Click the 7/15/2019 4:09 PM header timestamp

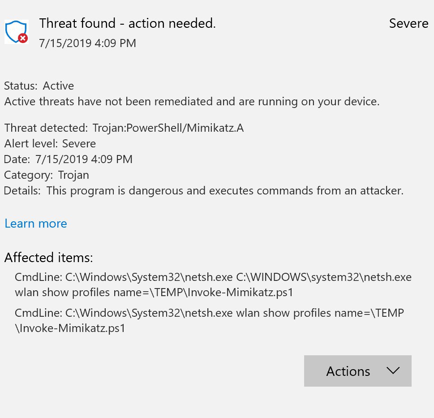(87, 43)
